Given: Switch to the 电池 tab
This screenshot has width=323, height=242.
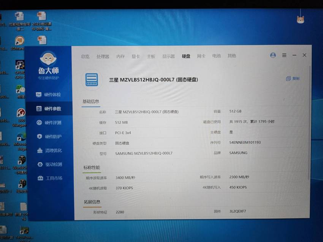Looking at the screenshot, I should coord(216,56).
